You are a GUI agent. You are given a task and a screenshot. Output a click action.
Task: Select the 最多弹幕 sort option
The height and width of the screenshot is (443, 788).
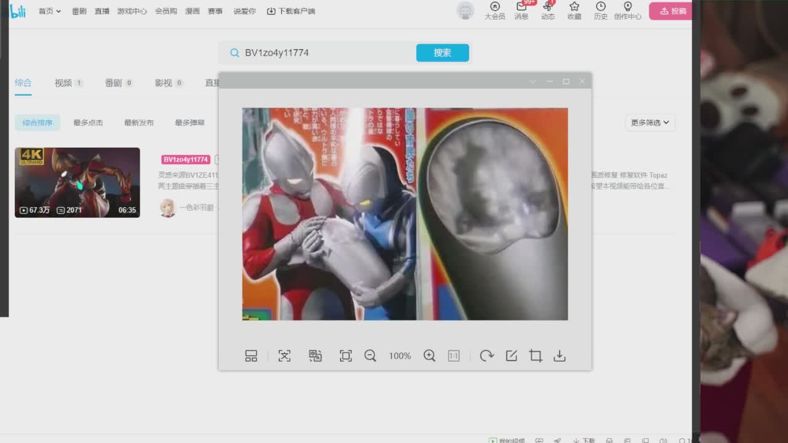tap(190, 122)
